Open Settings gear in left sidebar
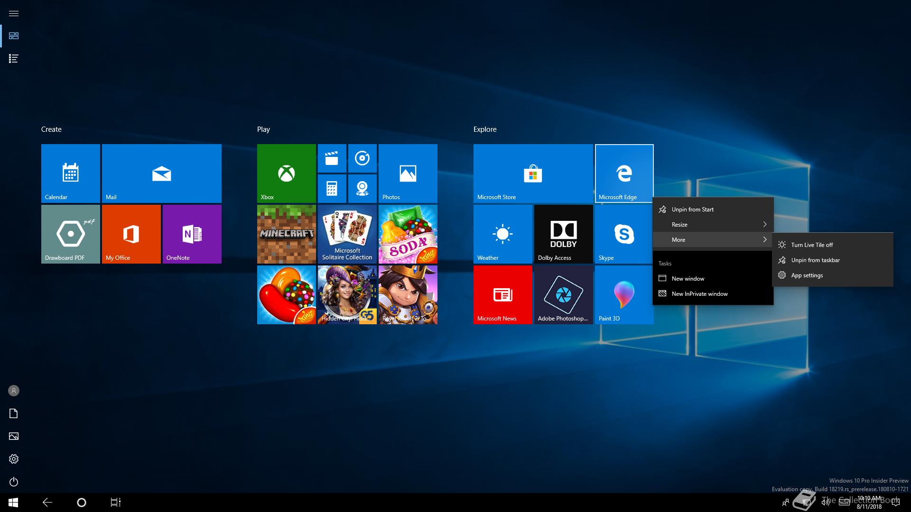The width and height of the screenshot is (911, 512). coord(14,459)
